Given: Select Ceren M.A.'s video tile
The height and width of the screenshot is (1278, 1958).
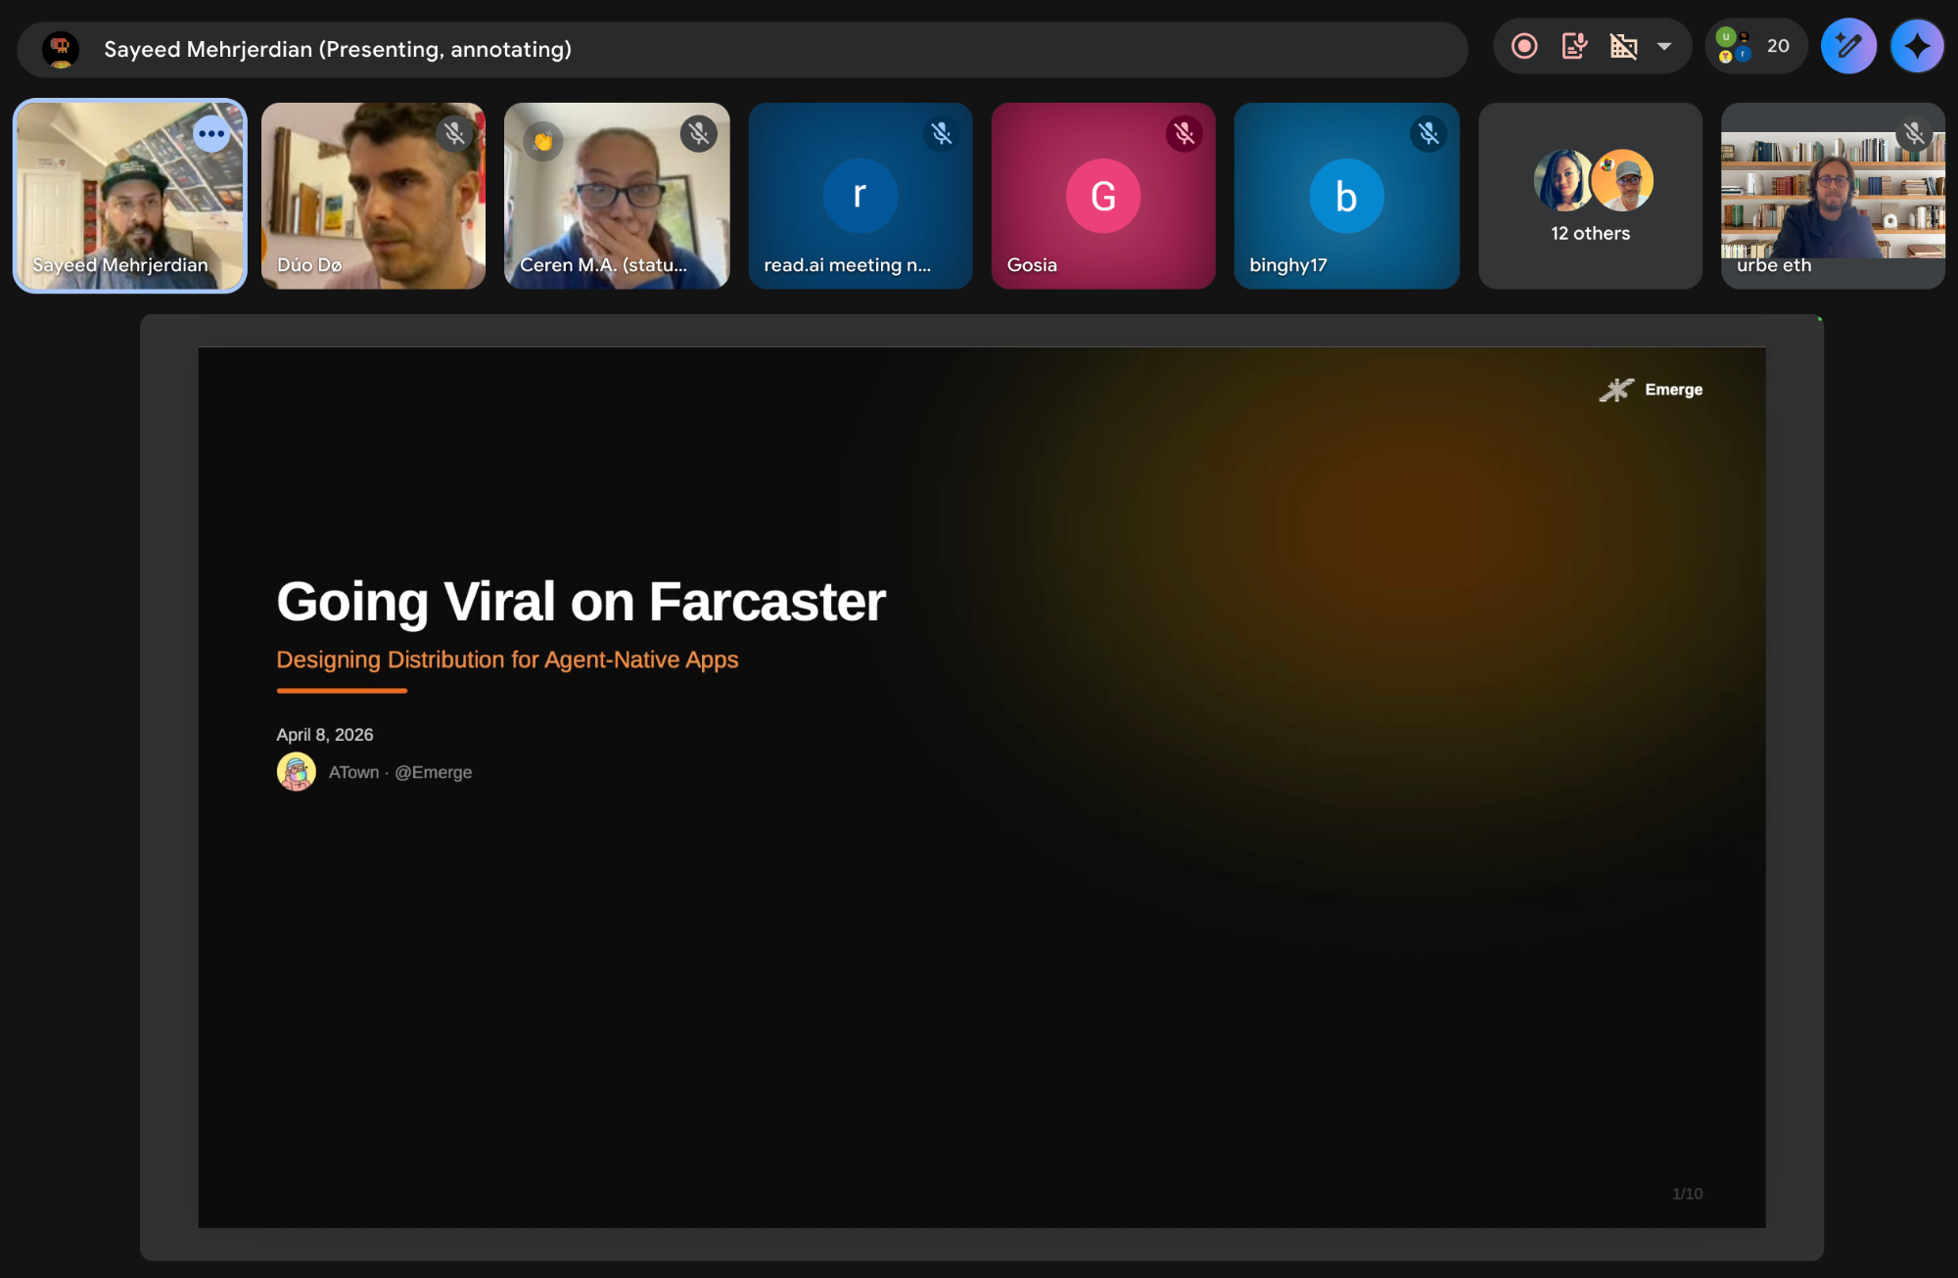Looking at the screenshot, I should (x=617, y=196).
